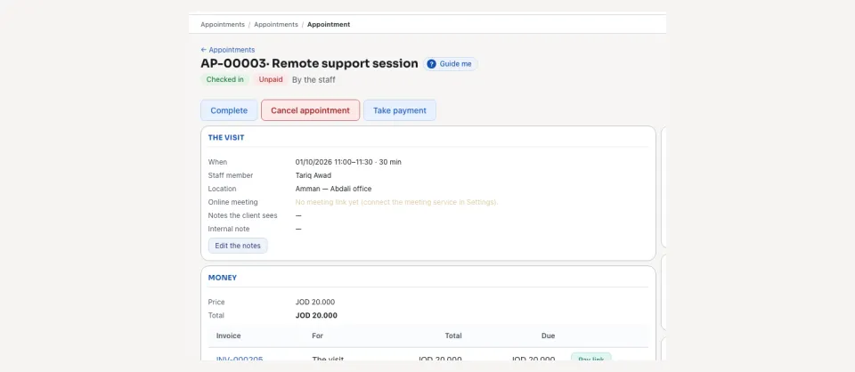Go back via the Appointments arrow link
The height and width of the screenshot is (372, 855).
[x=227, y=50]
